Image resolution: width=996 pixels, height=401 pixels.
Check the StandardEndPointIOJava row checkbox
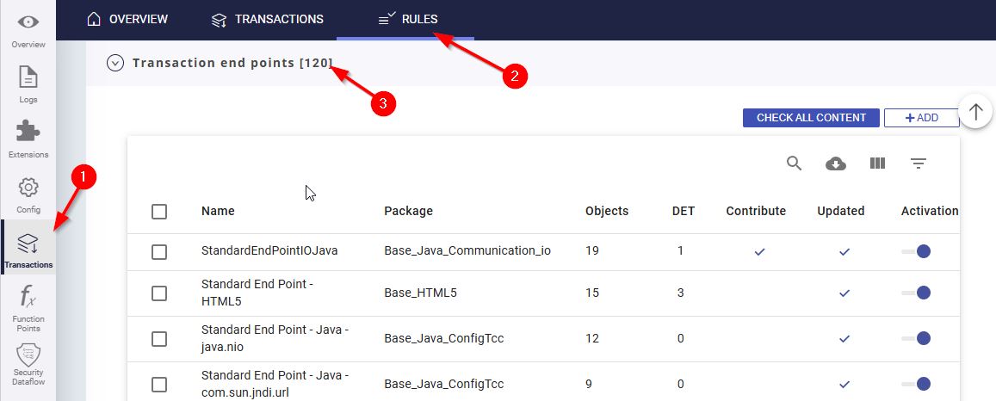click(159, 251)
